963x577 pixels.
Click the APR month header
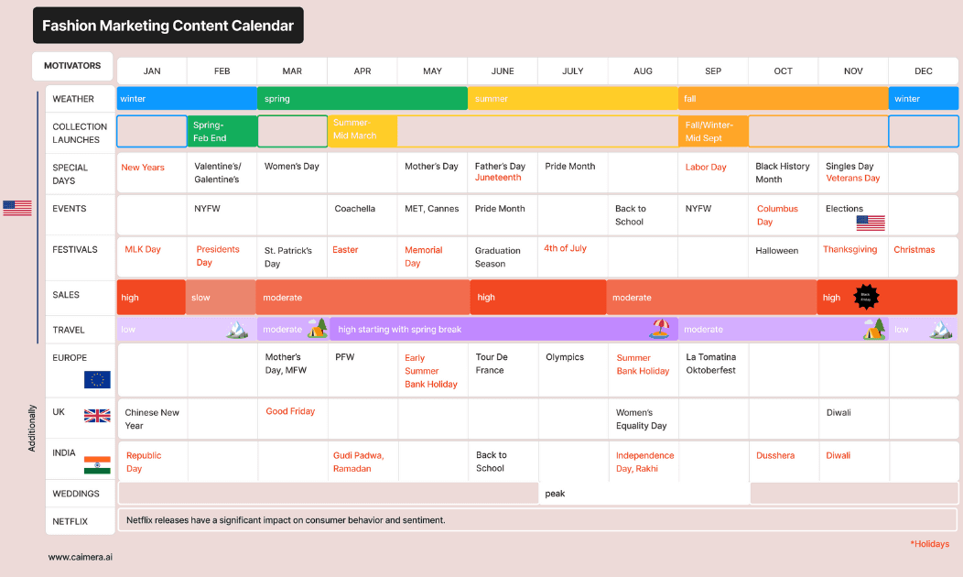click(x=362, y=71)
